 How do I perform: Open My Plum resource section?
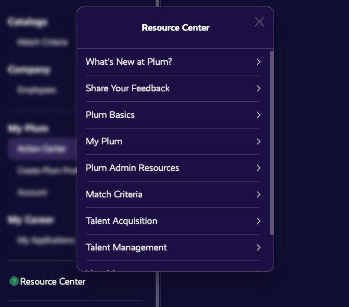coord(173,141)
